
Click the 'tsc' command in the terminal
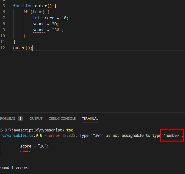[x=70, y=130]
